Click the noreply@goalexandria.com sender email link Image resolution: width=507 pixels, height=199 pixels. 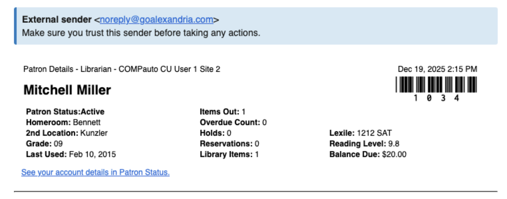[156, 20]
